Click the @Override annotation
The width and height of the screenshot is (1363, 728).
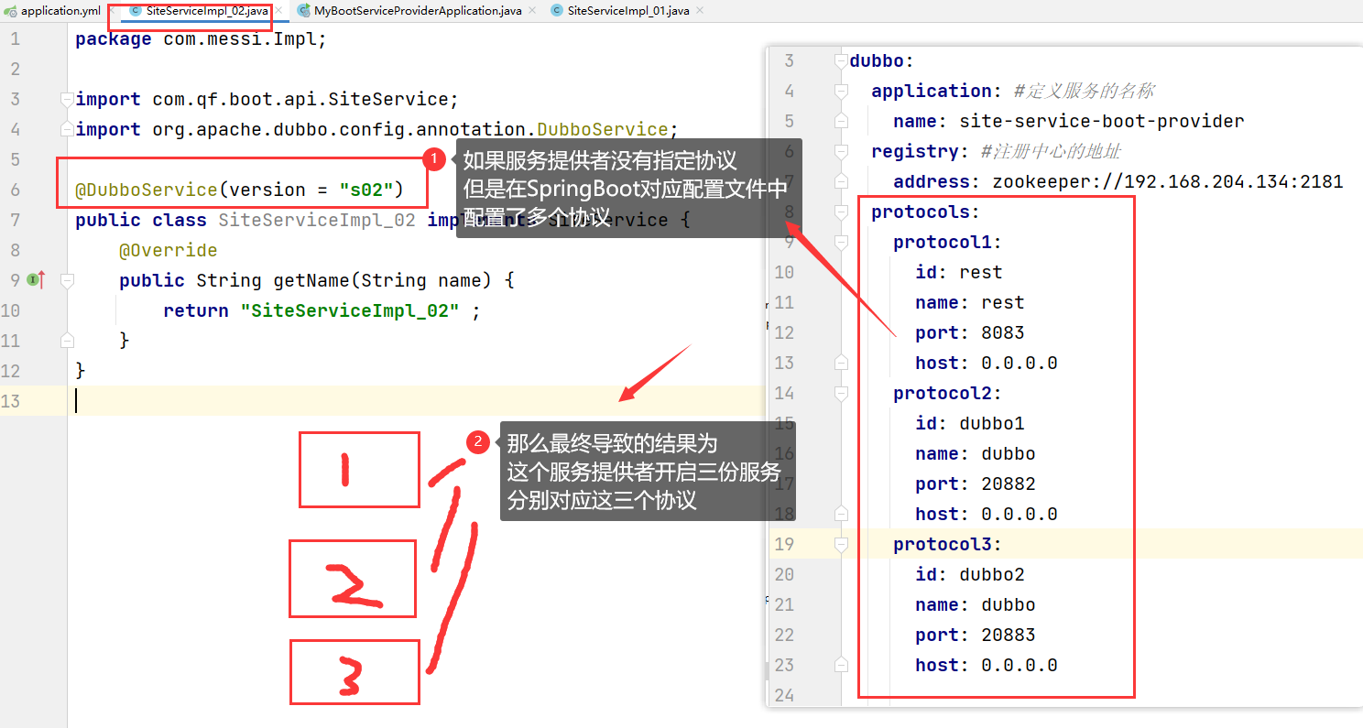(169, 250)
